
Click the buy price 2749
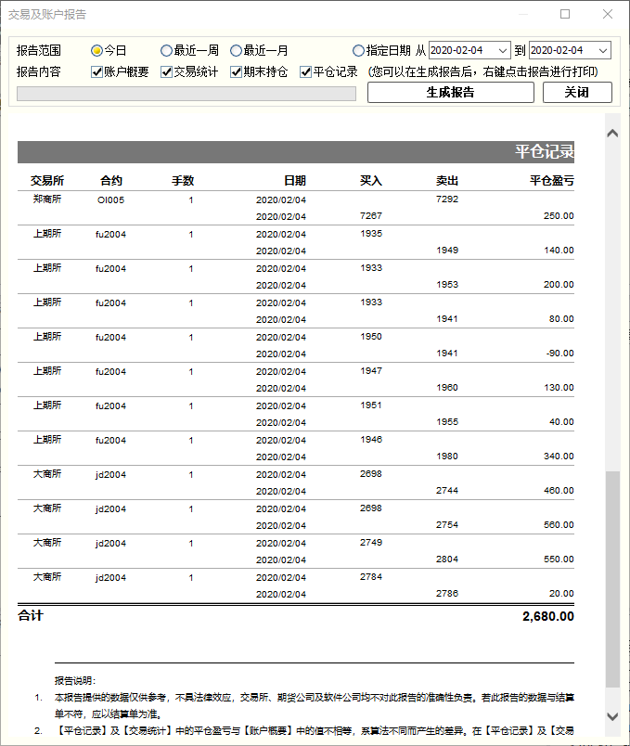[371, 543]
